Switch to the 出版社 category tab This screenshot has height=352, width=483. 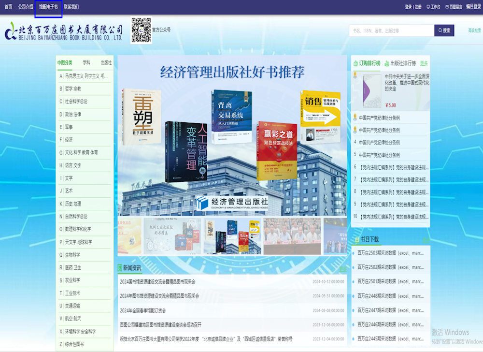[106, 62]
